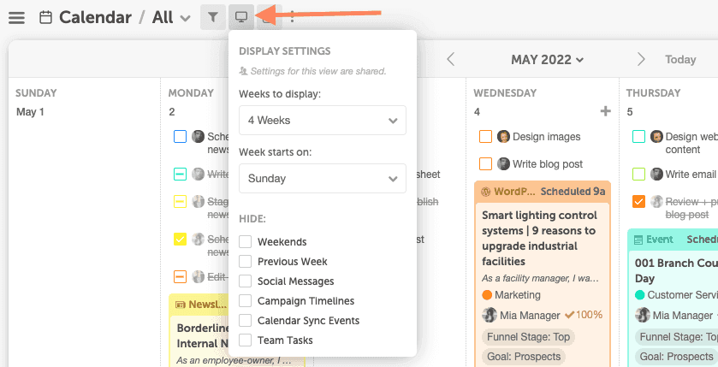Click the 100% completion checkmark
The image size is (718, 367).
tap(570, 315)
